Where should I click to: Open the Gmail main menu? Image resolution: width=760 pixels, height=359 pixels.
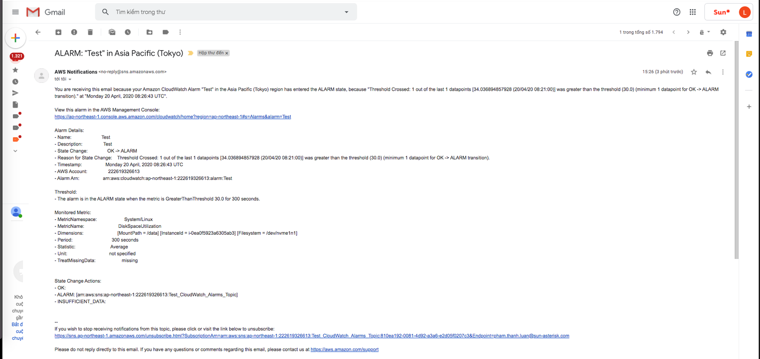[x=15, y=12]
